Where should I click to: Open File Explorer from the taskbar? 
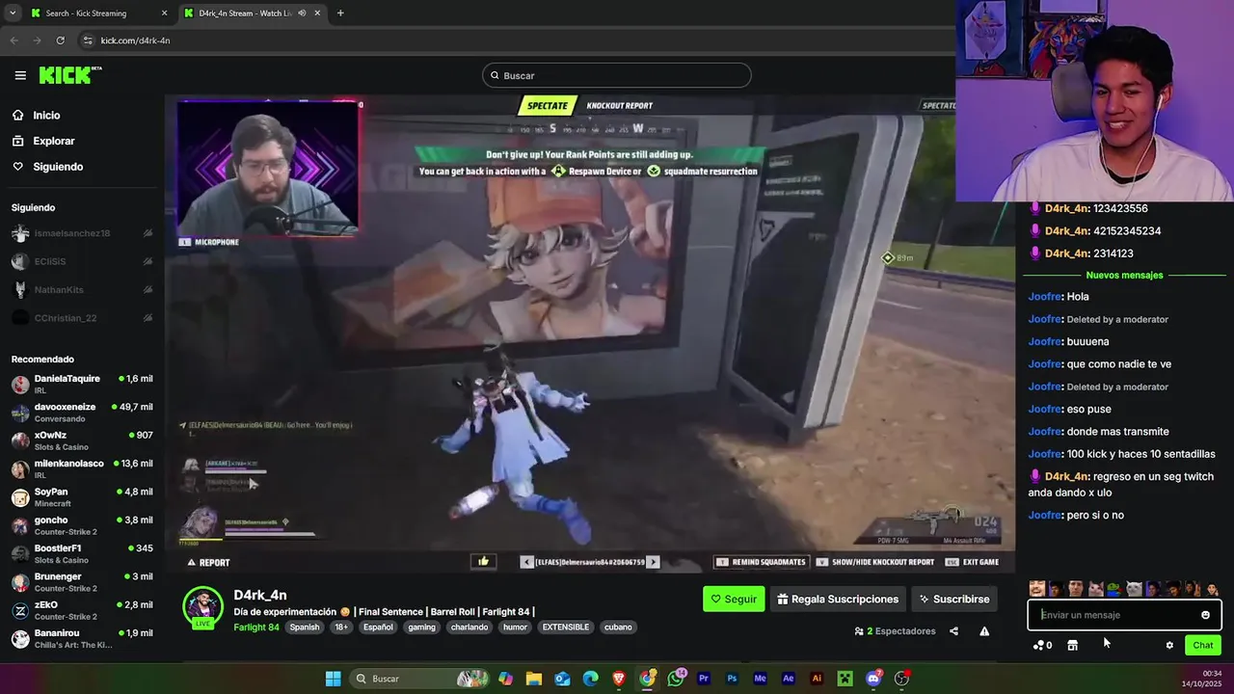pyautogui.click(x=534, y=679)
